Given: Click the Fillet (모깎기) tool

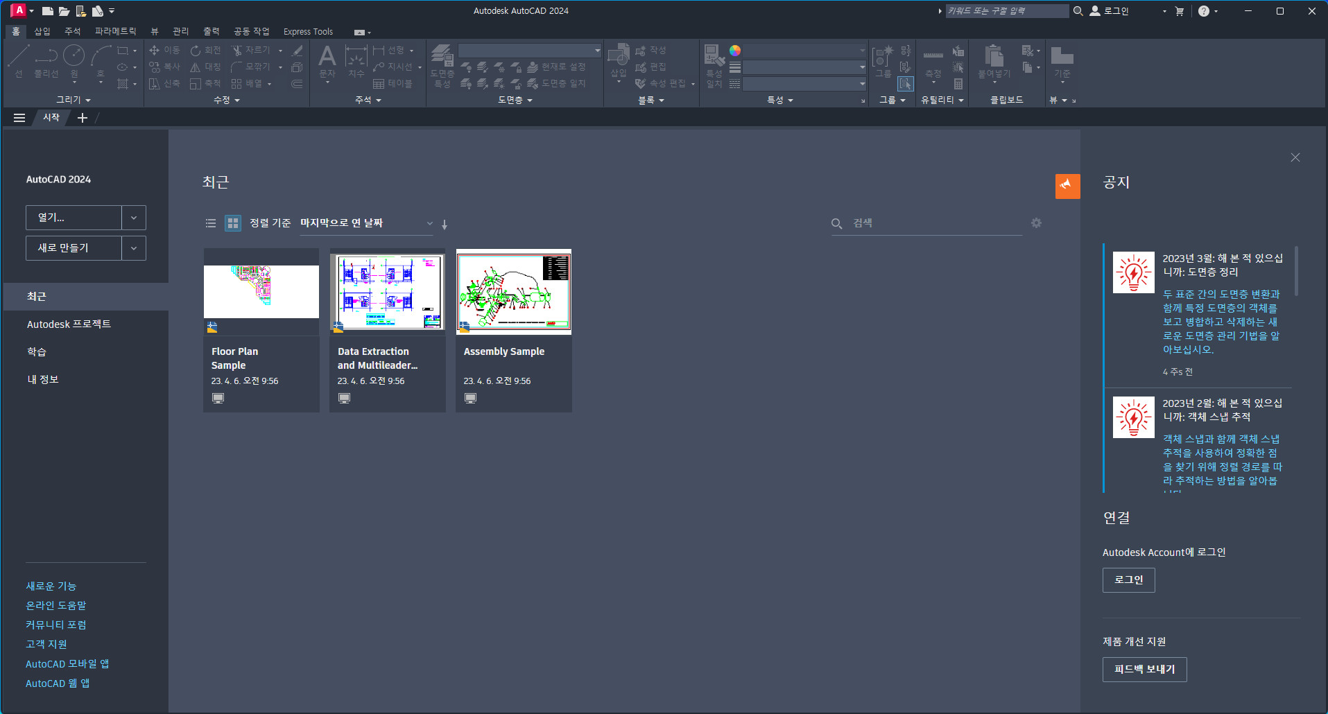Looking at the screenshot, I should tap(251, 67).
